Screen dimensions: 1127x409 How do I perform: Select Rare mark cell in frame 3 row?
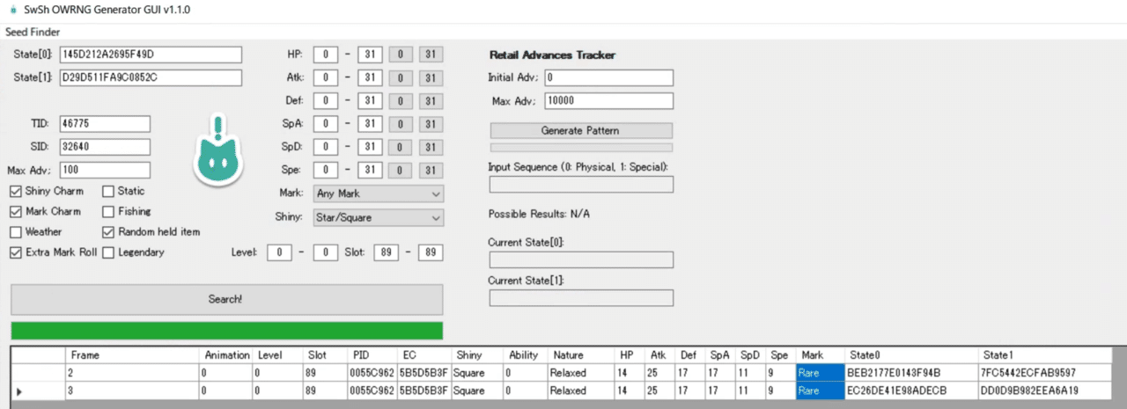coord(821,391)
